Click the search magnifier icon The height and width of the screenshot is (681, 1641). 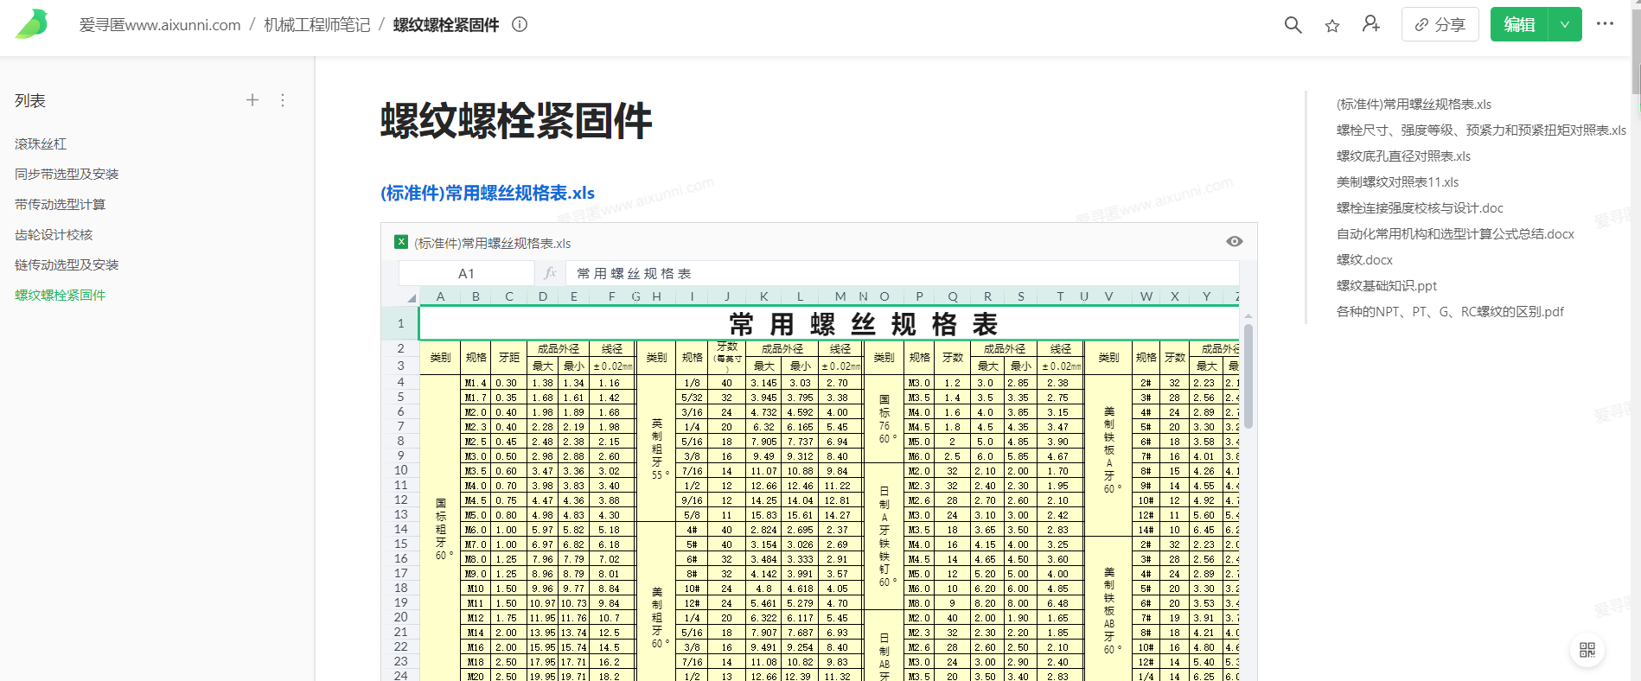point(1293,25)
